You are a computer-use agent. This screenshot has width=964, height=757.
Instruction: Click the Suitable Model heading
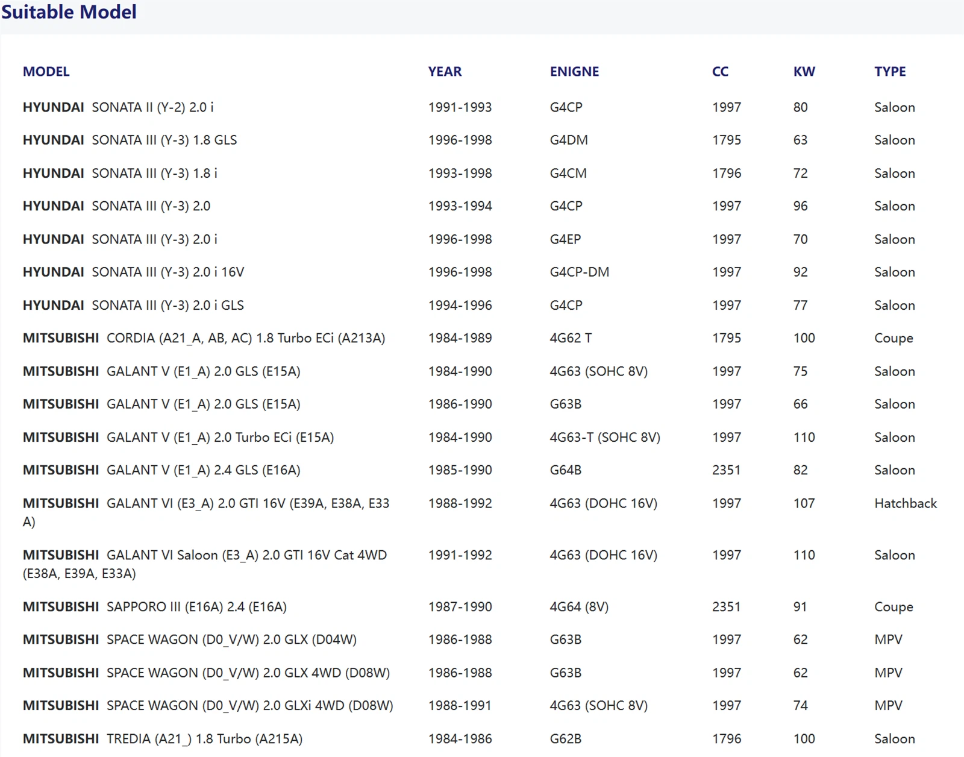[69, 12]
